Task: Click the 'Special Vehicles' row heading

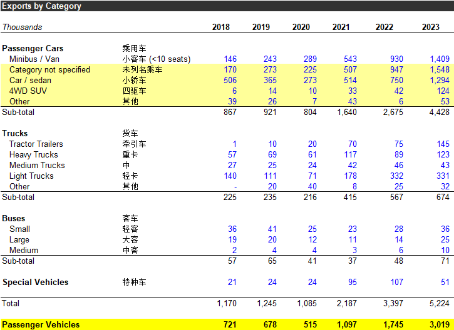Action: (35, 282)
